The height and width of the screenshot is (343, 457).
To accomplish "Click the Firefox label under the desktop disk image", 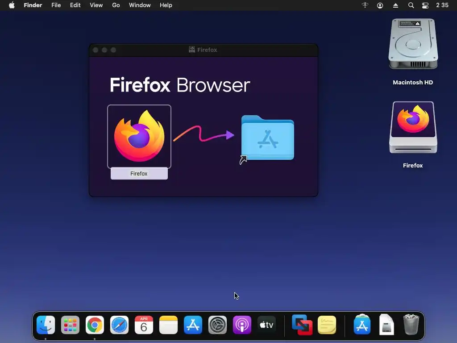I will [413, 165].
